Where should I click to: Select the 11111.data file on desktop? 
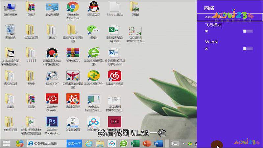point(114,8)
